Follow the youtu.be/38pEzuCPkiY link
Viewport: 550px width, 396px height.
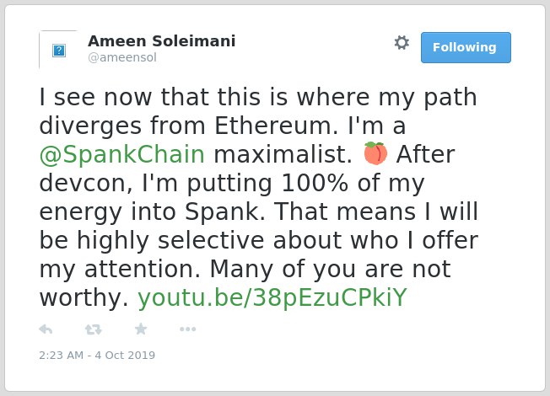click(x=272, y=298)
